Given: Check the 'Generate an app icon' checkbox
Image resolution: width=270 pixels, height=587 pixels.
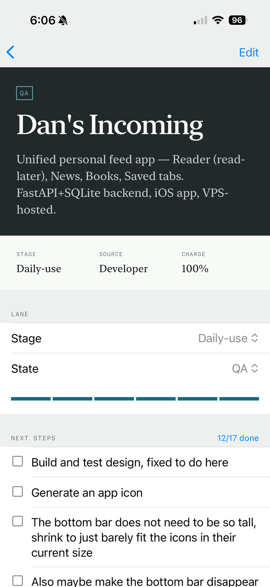Looking at the screenshot, I should click(18, 491).
